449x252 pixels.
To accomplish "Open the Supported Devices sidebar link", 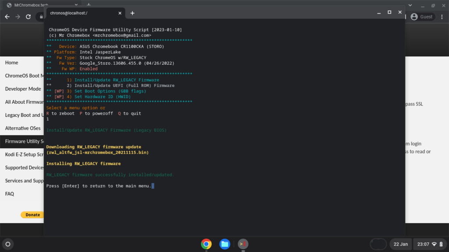I will [23, 168].
